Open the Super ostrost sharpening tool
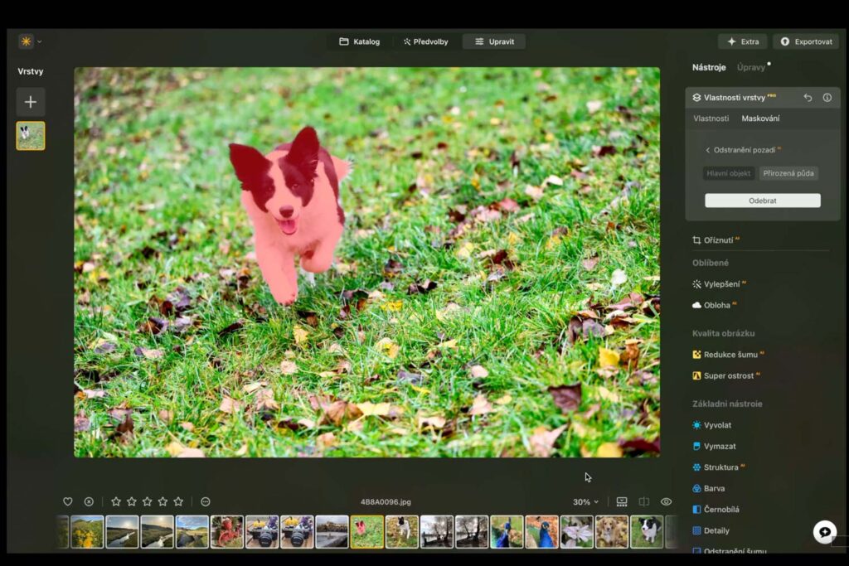Viewport: 849px width, 566px height. point(731,375)
